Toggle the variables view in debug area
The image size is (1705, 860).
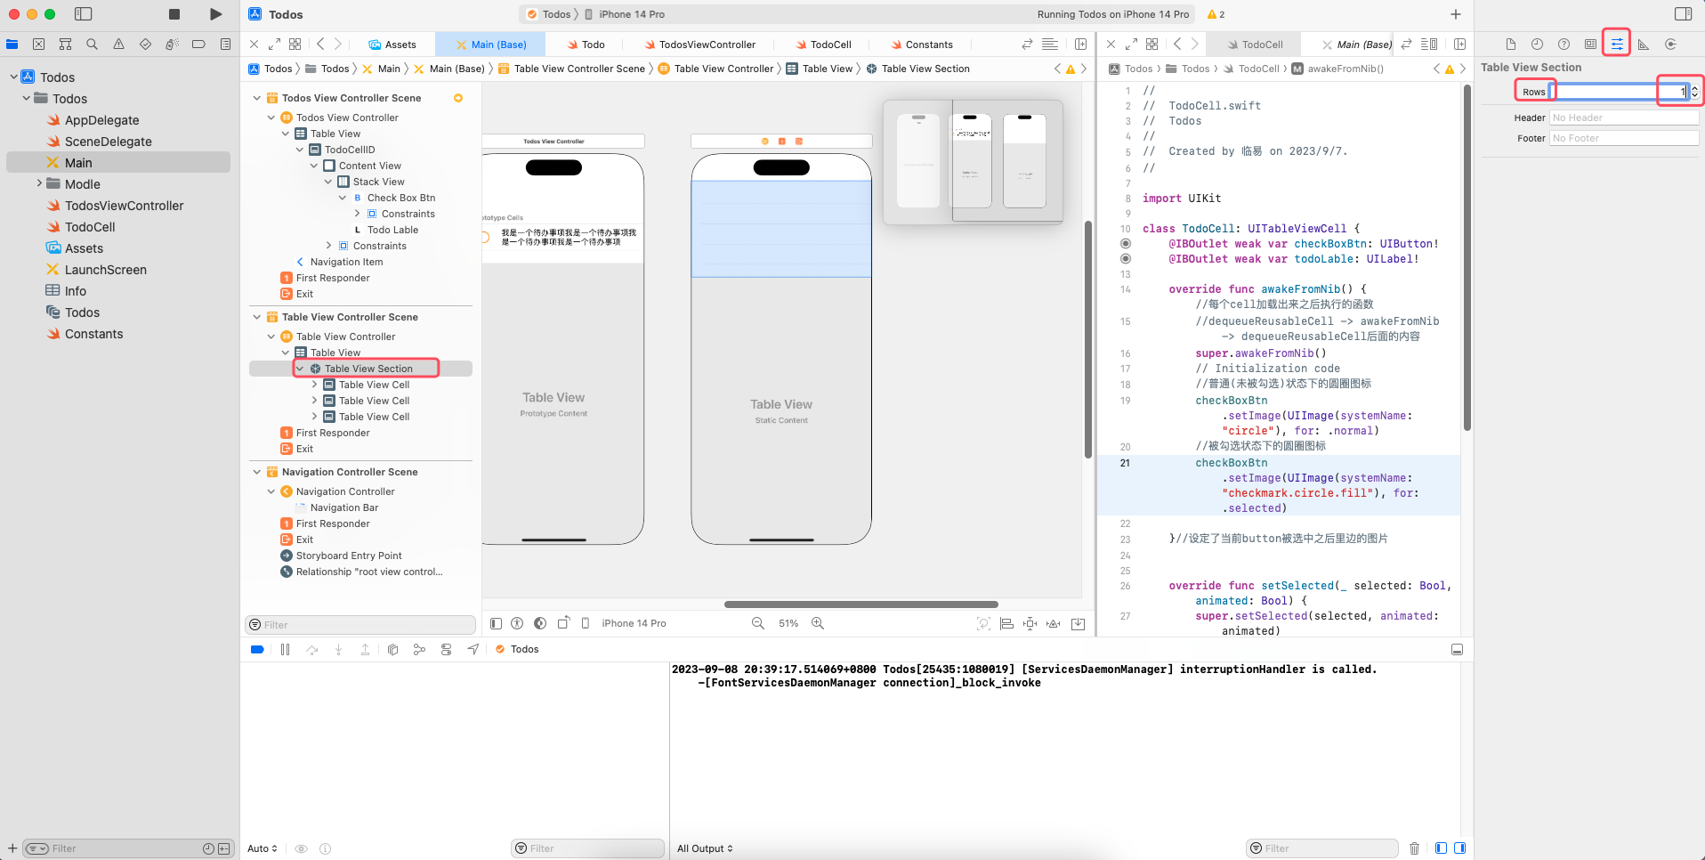[1440, 848]
